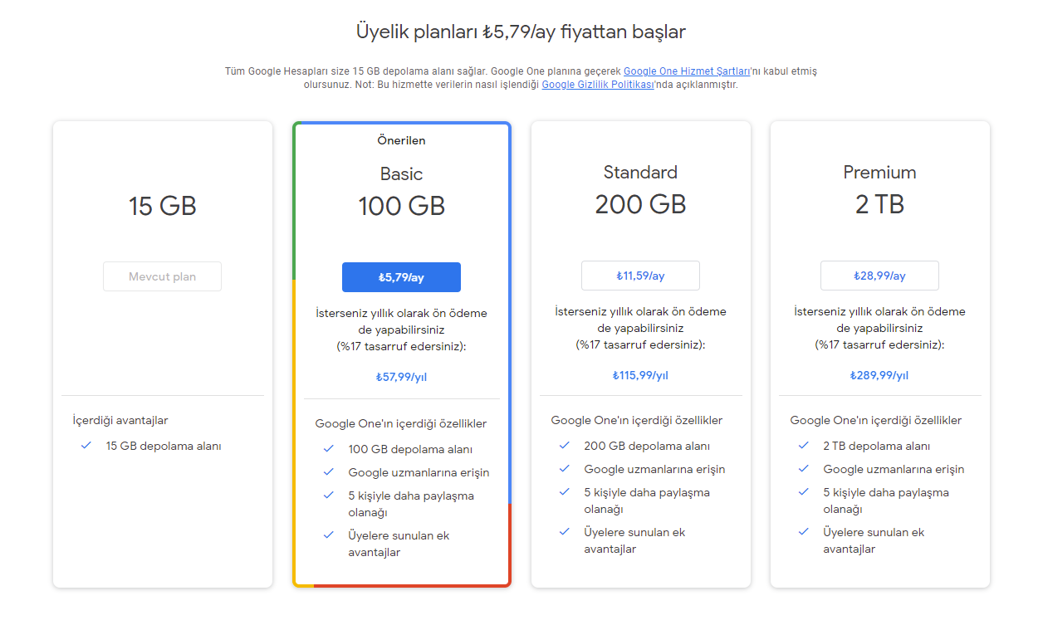Pick yearly Standard price ₺115,99/yıl
Image resolution: width=1043 pixels, height=625 pixels.
tap(640, 375)
